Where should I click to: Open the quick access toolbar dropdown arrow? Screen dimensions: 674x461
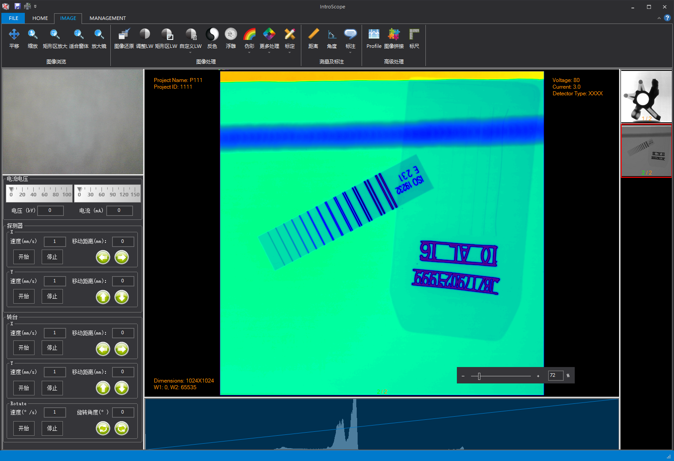pos(35,6)
